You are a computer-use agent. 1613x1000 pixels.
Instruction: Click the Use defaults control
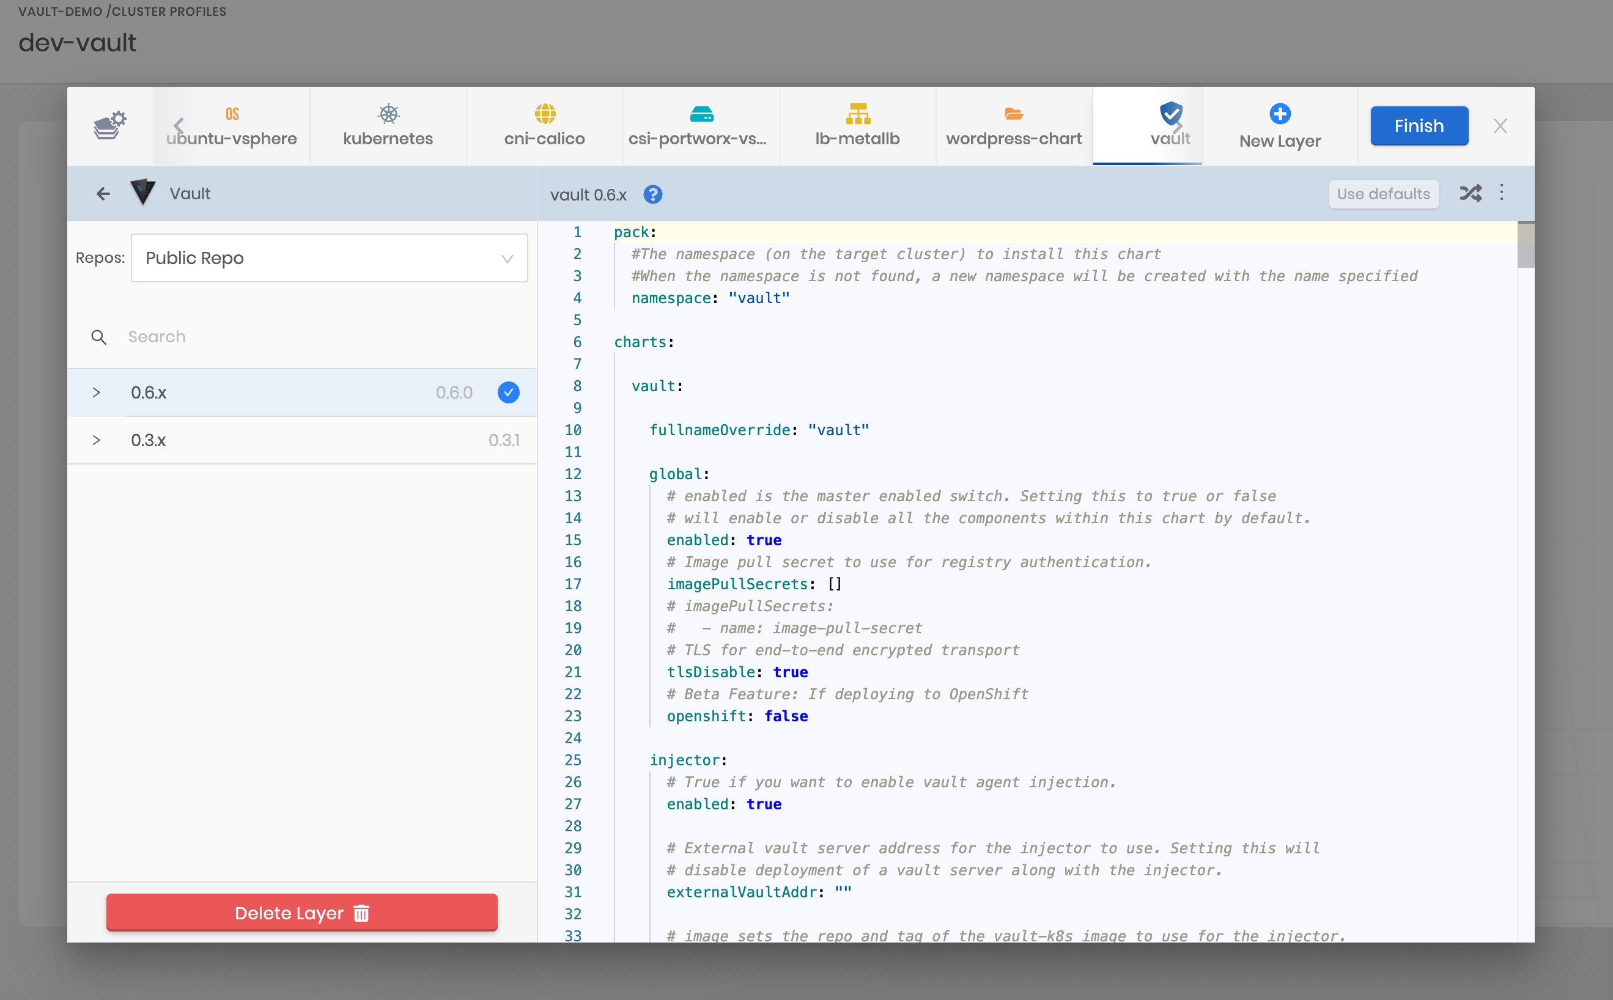tap(1384, 193)
